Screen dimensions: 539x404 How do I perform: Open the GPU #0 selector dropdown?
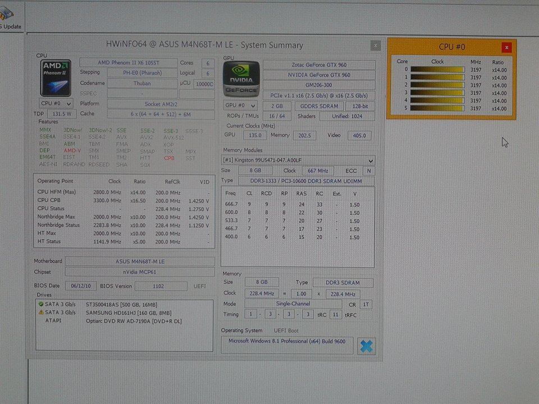coord(240,105)
